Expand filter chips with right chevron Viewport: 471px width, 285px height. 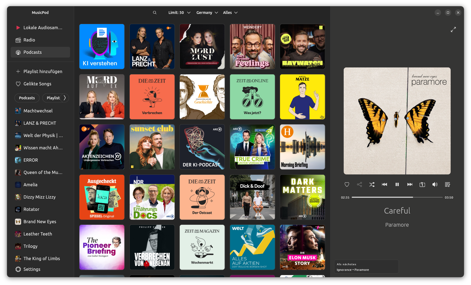[x=64, y=98]
